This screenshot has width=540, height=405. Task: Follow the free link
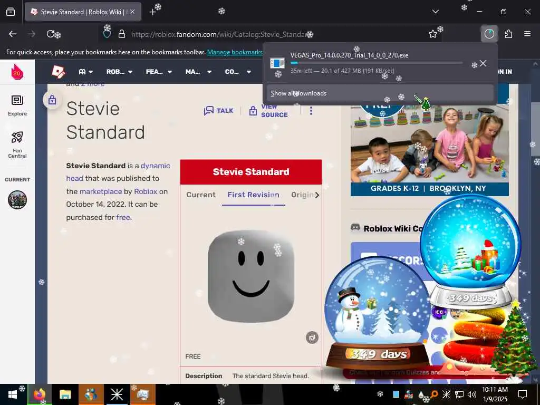(x=123, y=217)
